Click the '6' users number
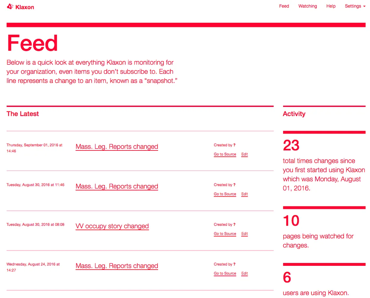370x298 pixels. [x=287, y=277]
